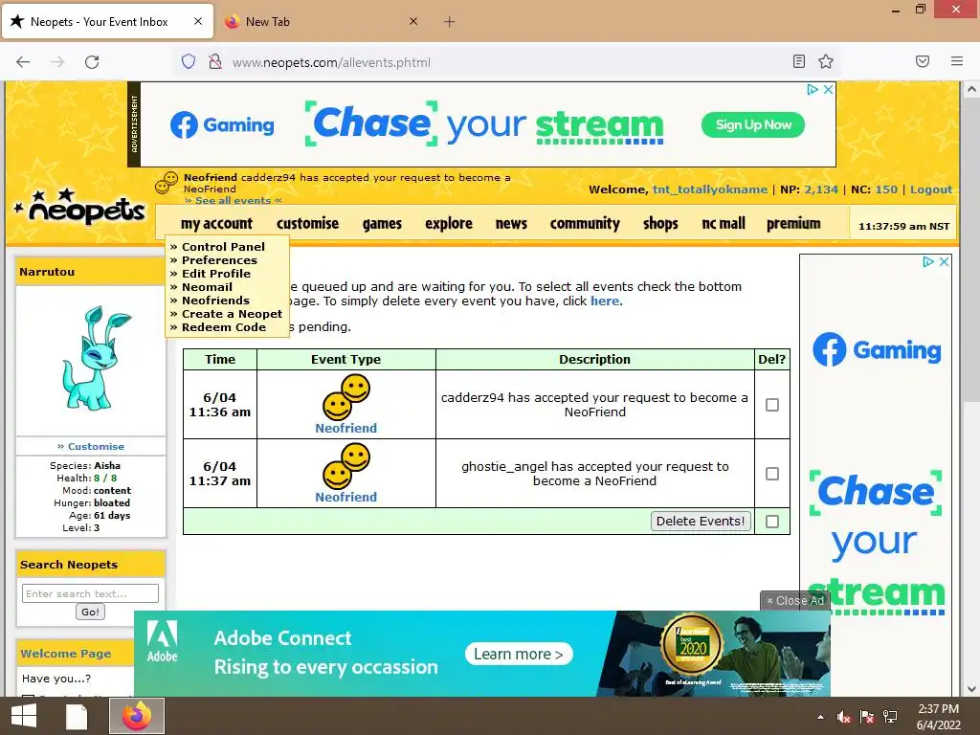The width and height of the screenshot is (980, 735).
Task: Select Neomail from dropdown
Action: click(207, 287)
